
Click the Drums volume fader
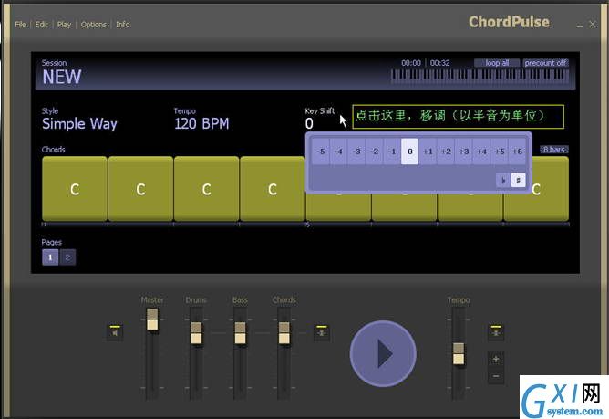196,333
